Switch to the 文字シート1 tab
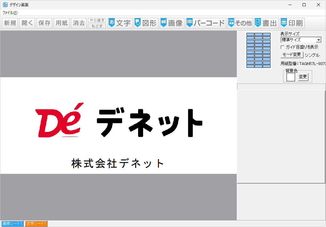 (36, 224)
